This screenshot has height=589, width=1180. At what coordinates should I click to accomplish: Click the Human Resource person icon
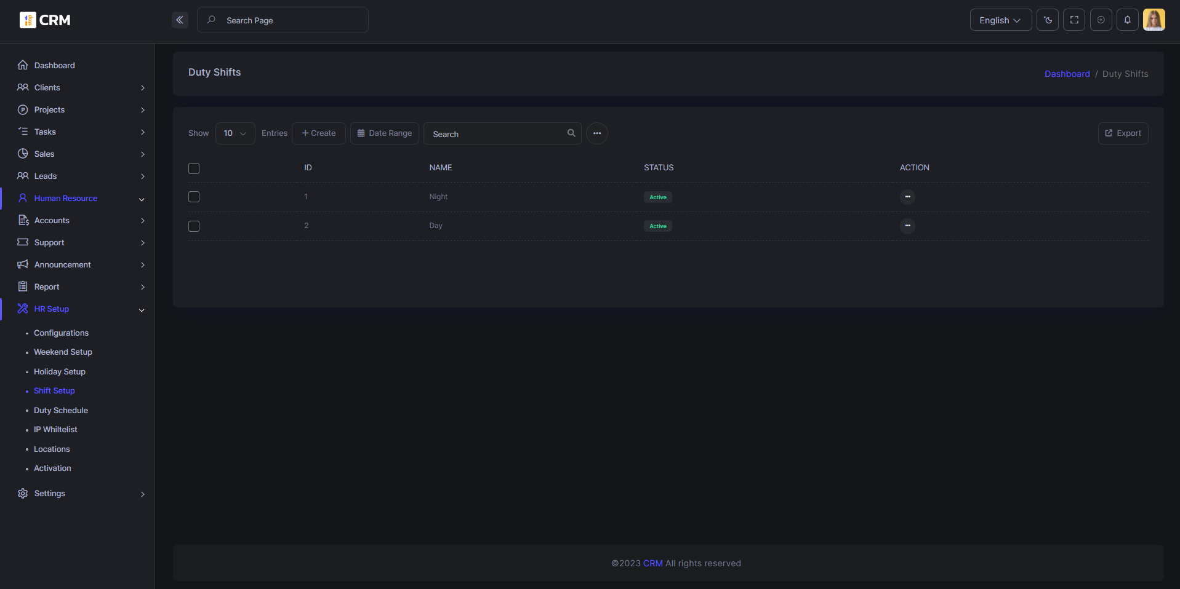[x=23, y=198]
